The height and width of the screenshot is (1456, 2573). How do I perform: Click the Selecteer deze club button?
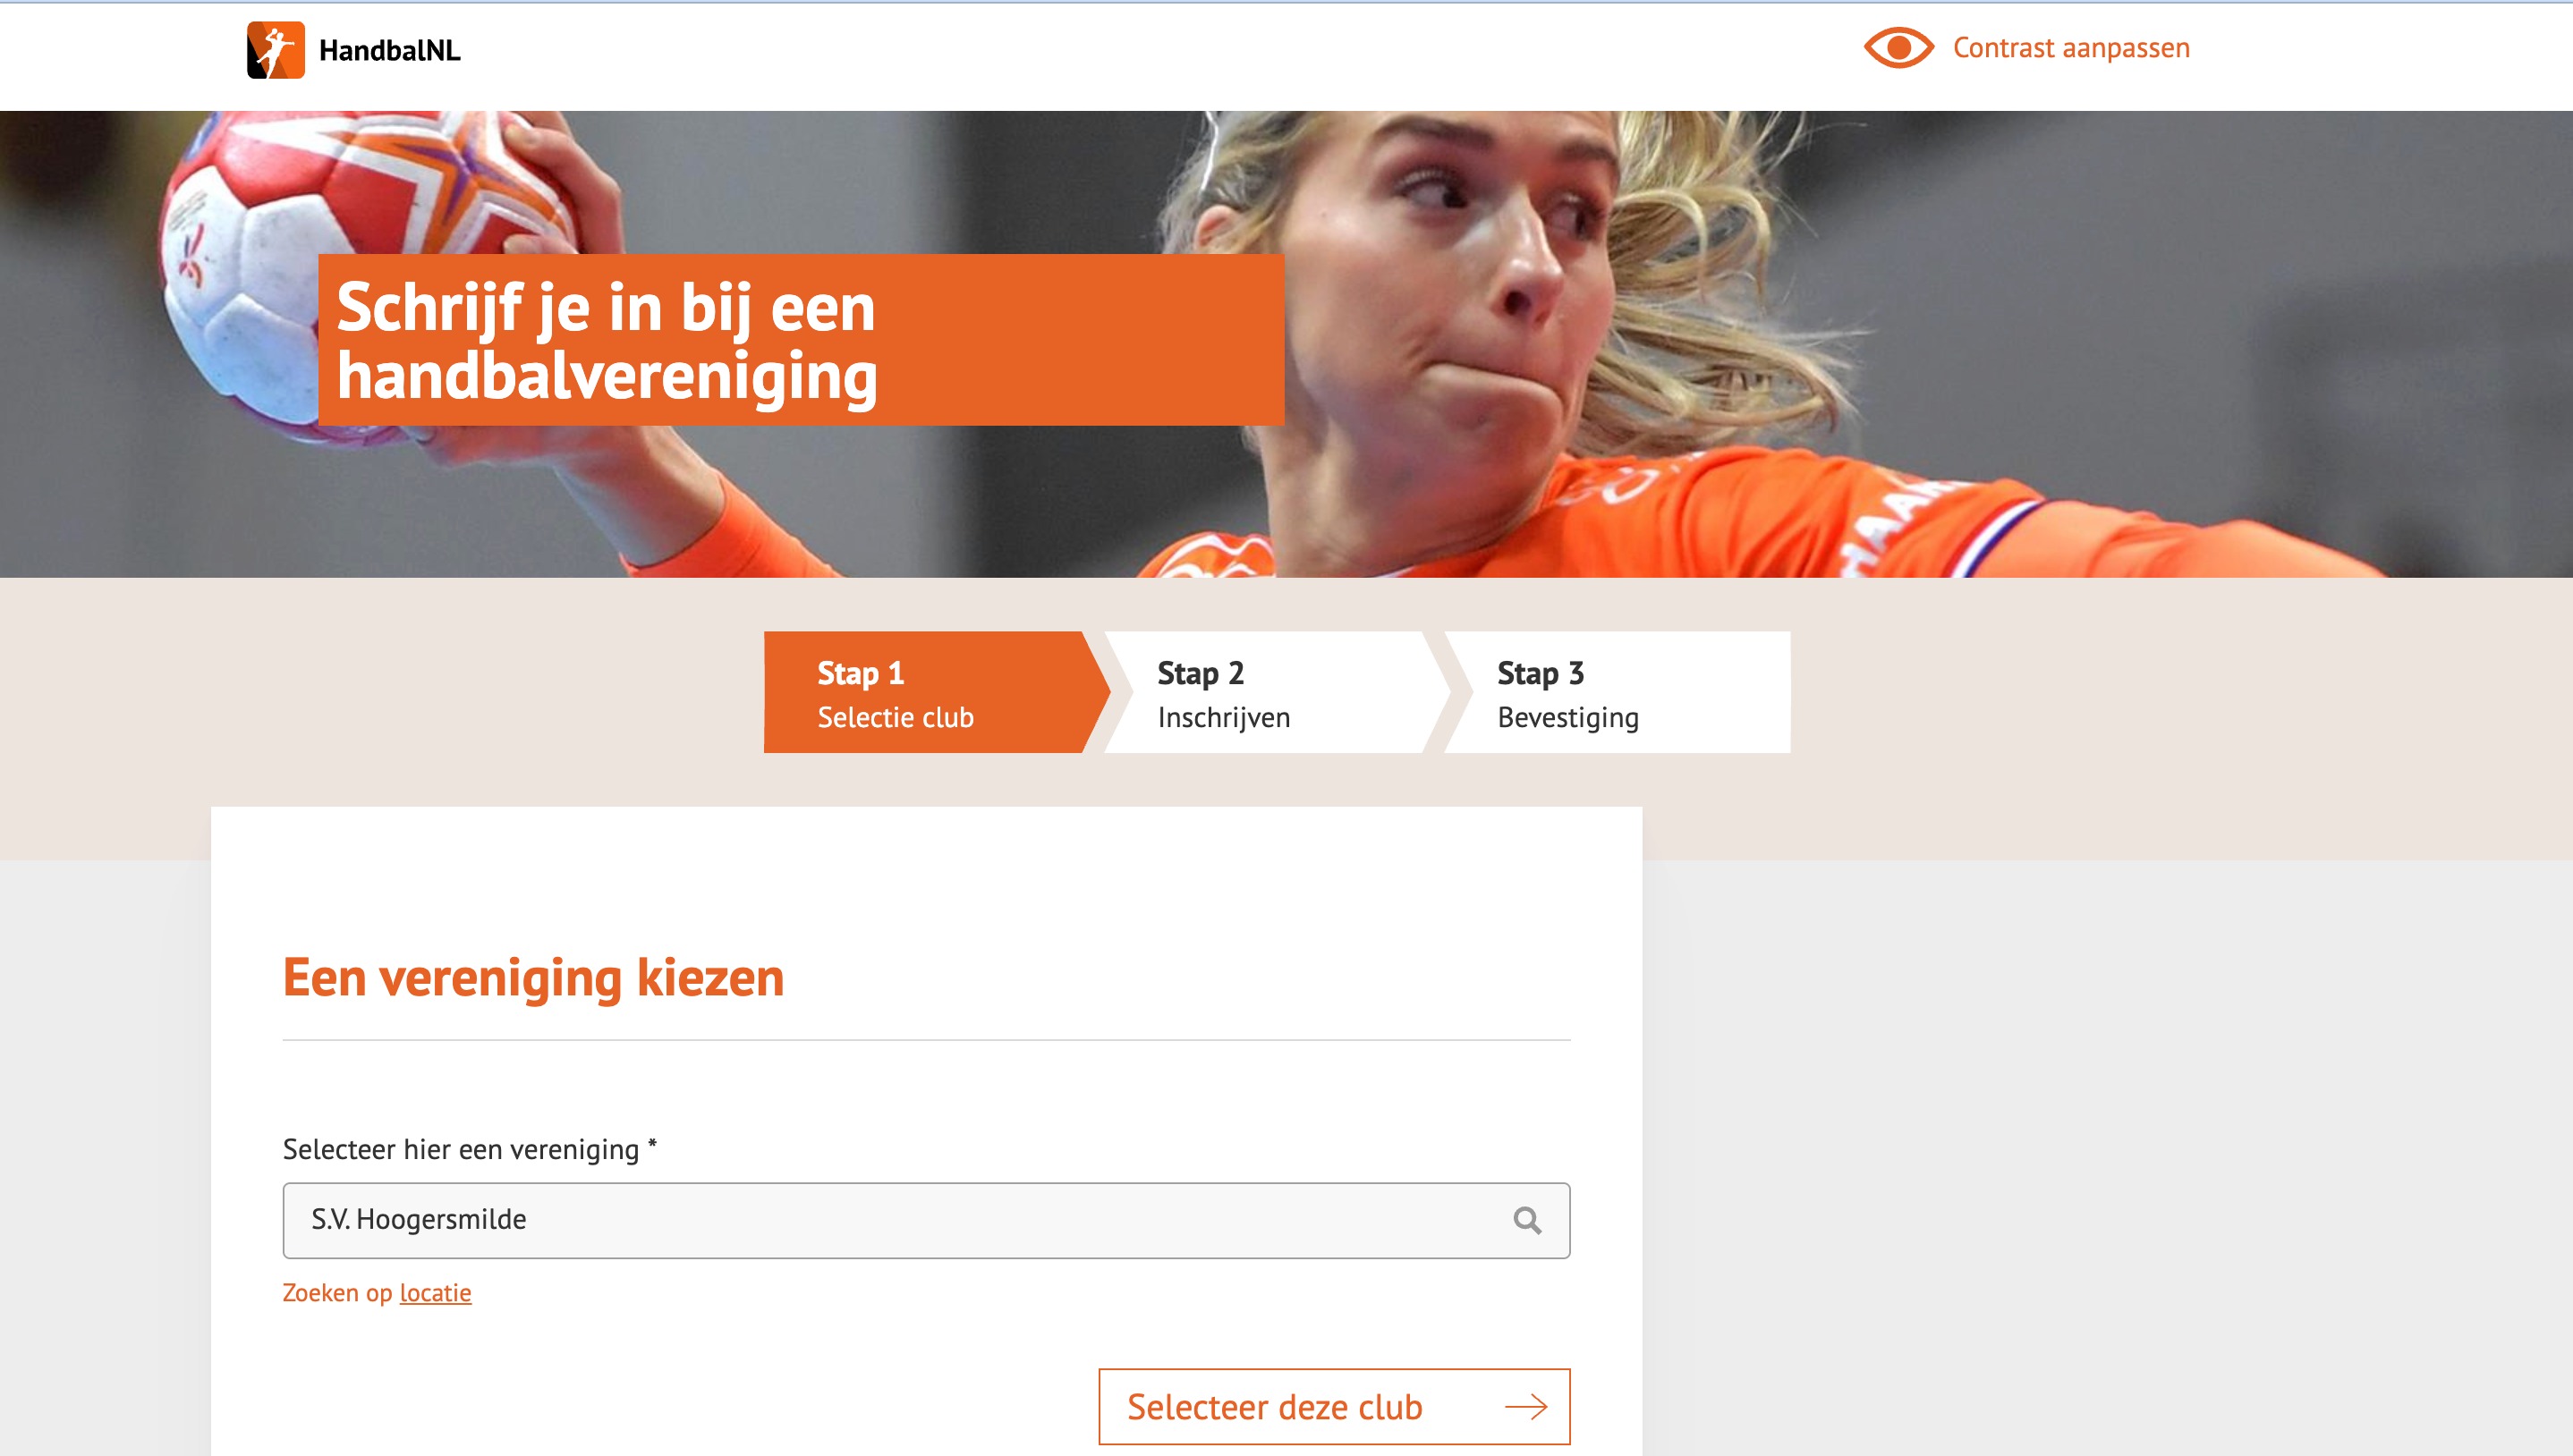coord(1334,1407)
